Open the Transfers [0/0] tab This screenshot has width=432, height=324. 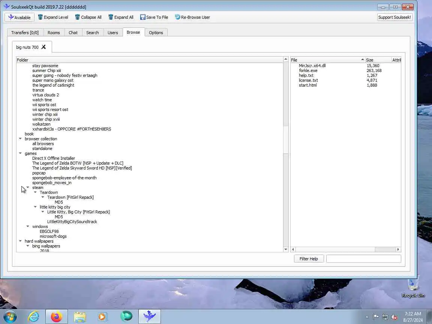[25, 33]
